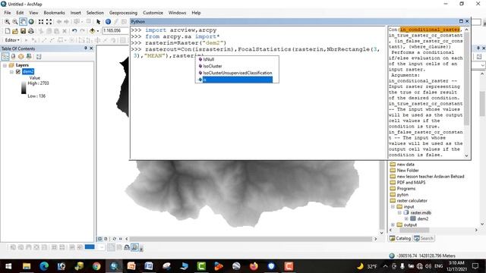This screenshot has height=273, width=486.
Task: Open File Explorer from taskbar
Action: click(27, 266)
